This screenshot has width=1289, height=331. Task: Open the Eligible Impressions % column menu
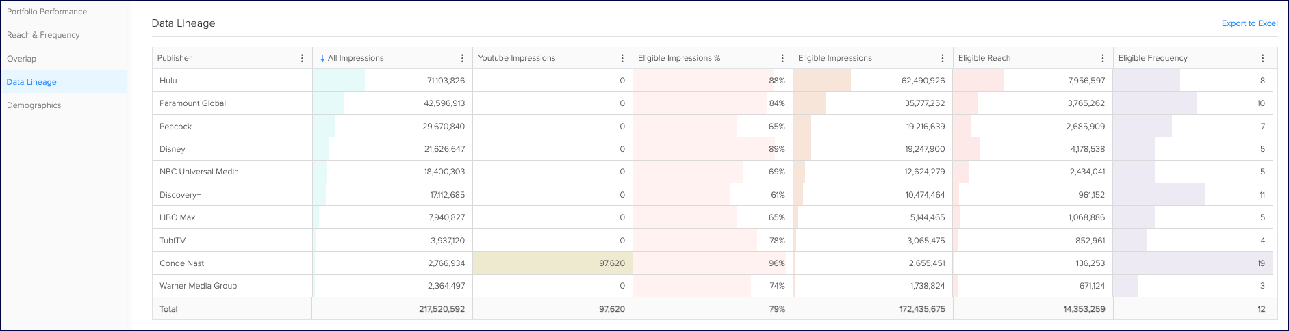tap(782, 58)
